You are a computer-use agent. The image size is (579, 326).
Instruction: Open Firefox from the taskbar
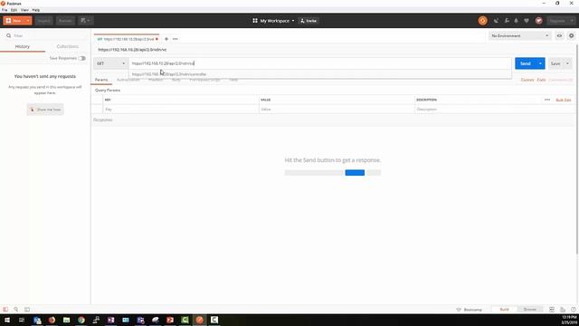click(x=52, y=320)
